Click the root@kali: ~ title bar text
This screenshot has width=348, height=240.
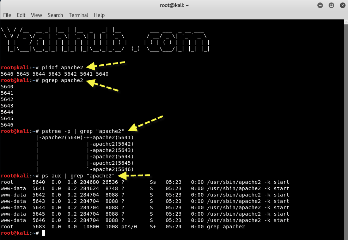pos(174,5)
